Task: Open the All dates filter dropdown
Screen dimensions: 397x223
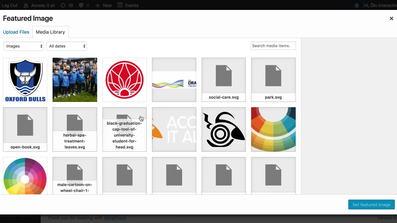Action: click(66, 46)
